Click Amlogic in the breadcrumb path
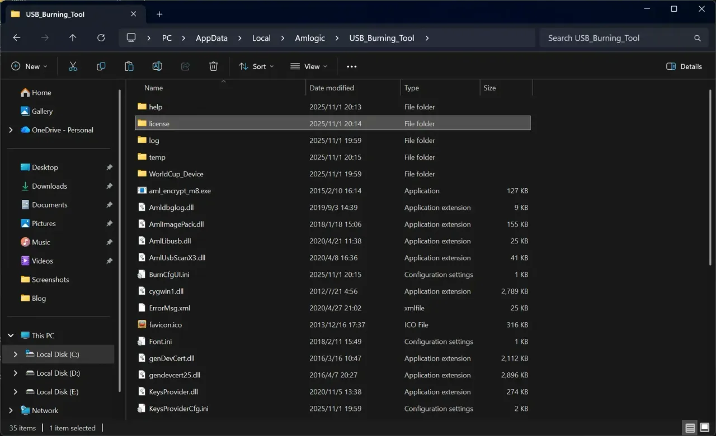The height and width of the screenshot is (436, 716). tap(310, 38)
